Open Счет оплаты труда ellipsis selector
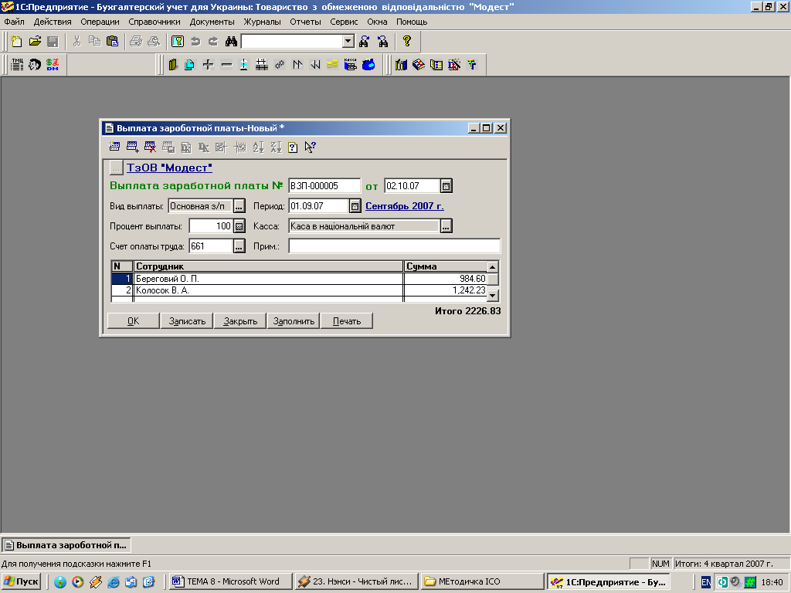Image resolution: width=791 pixels, height=593 pixels. 239,246
